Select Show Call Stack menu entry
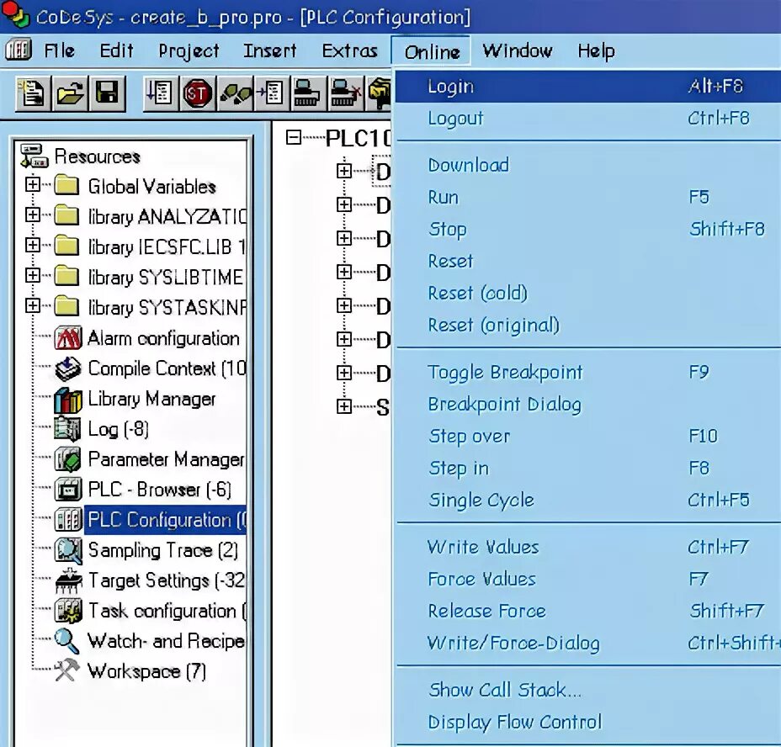The image size is (781, 747). [x=587, y=691]
